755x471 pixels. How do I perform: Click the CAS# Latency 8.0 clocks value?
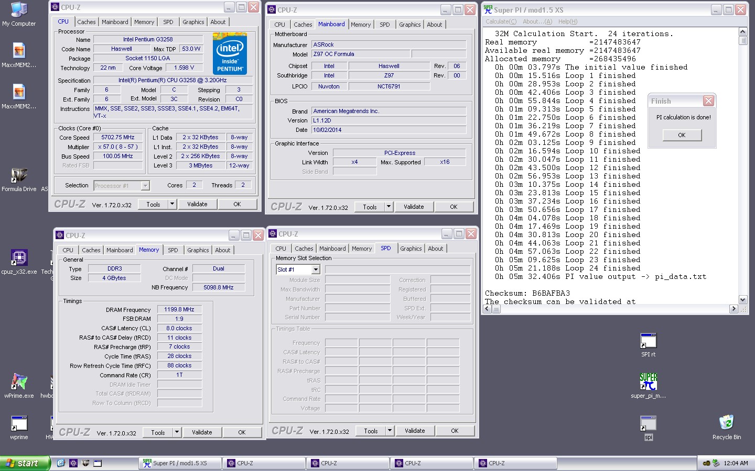coord(179,328)
